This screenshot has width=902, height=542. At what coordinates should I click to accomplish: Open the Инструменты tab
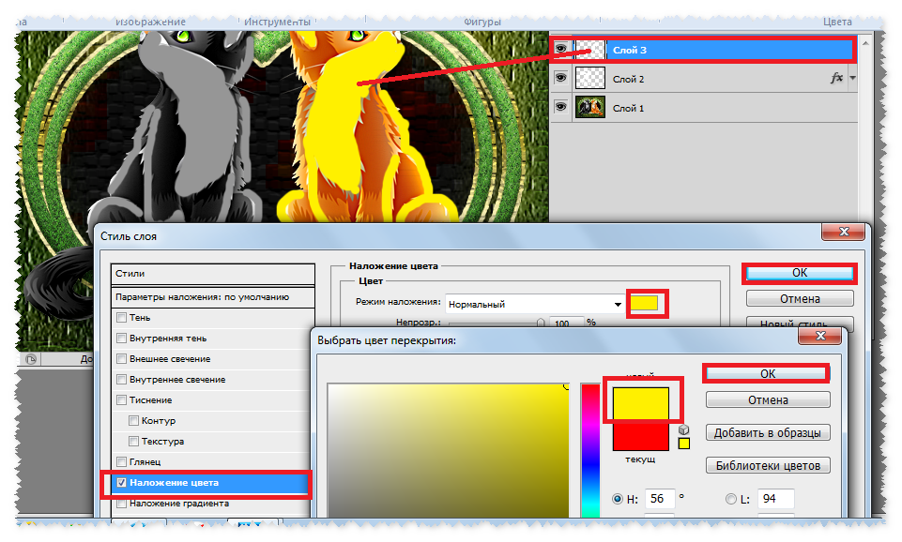click(x=277, y=22)
